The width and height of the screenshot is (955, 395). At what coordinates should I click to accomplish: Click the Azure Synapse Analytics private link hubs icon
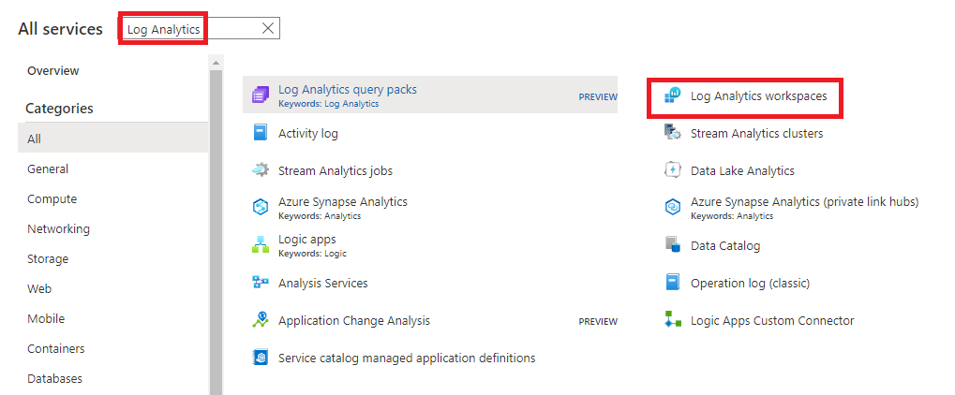[672, 208]
